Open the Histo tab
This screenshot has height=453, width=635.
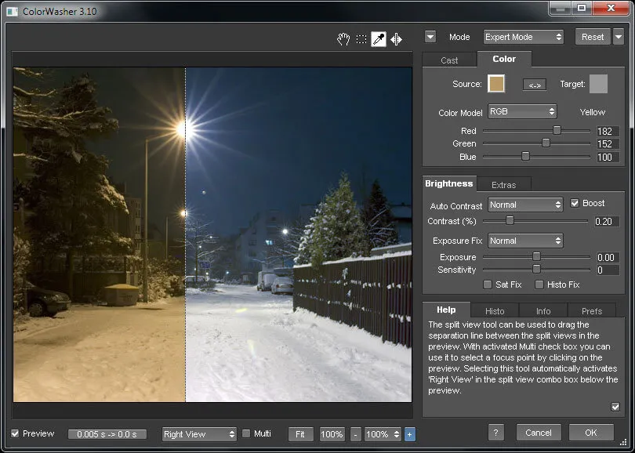click(x=495, y=310)
